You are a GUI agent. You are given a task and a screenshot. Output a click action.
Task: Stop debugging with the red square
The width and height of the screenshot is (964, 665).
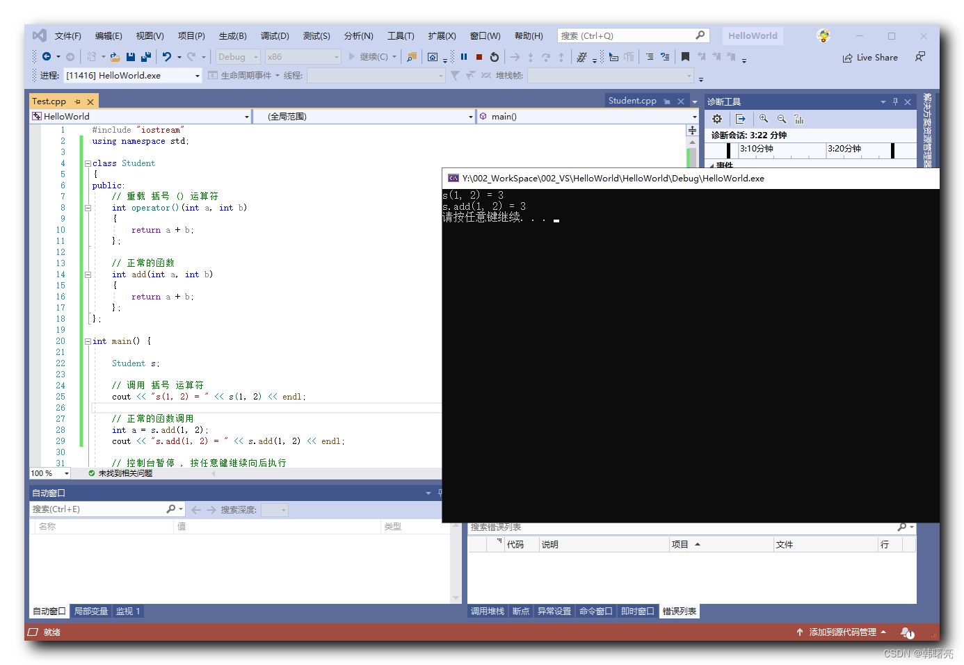point(479,57)
